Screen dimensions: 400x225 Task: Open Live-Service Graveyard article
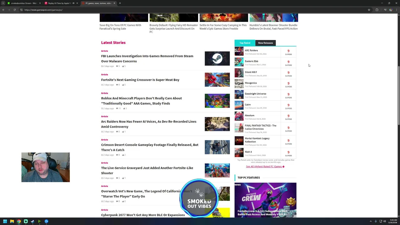coord(147,170)
